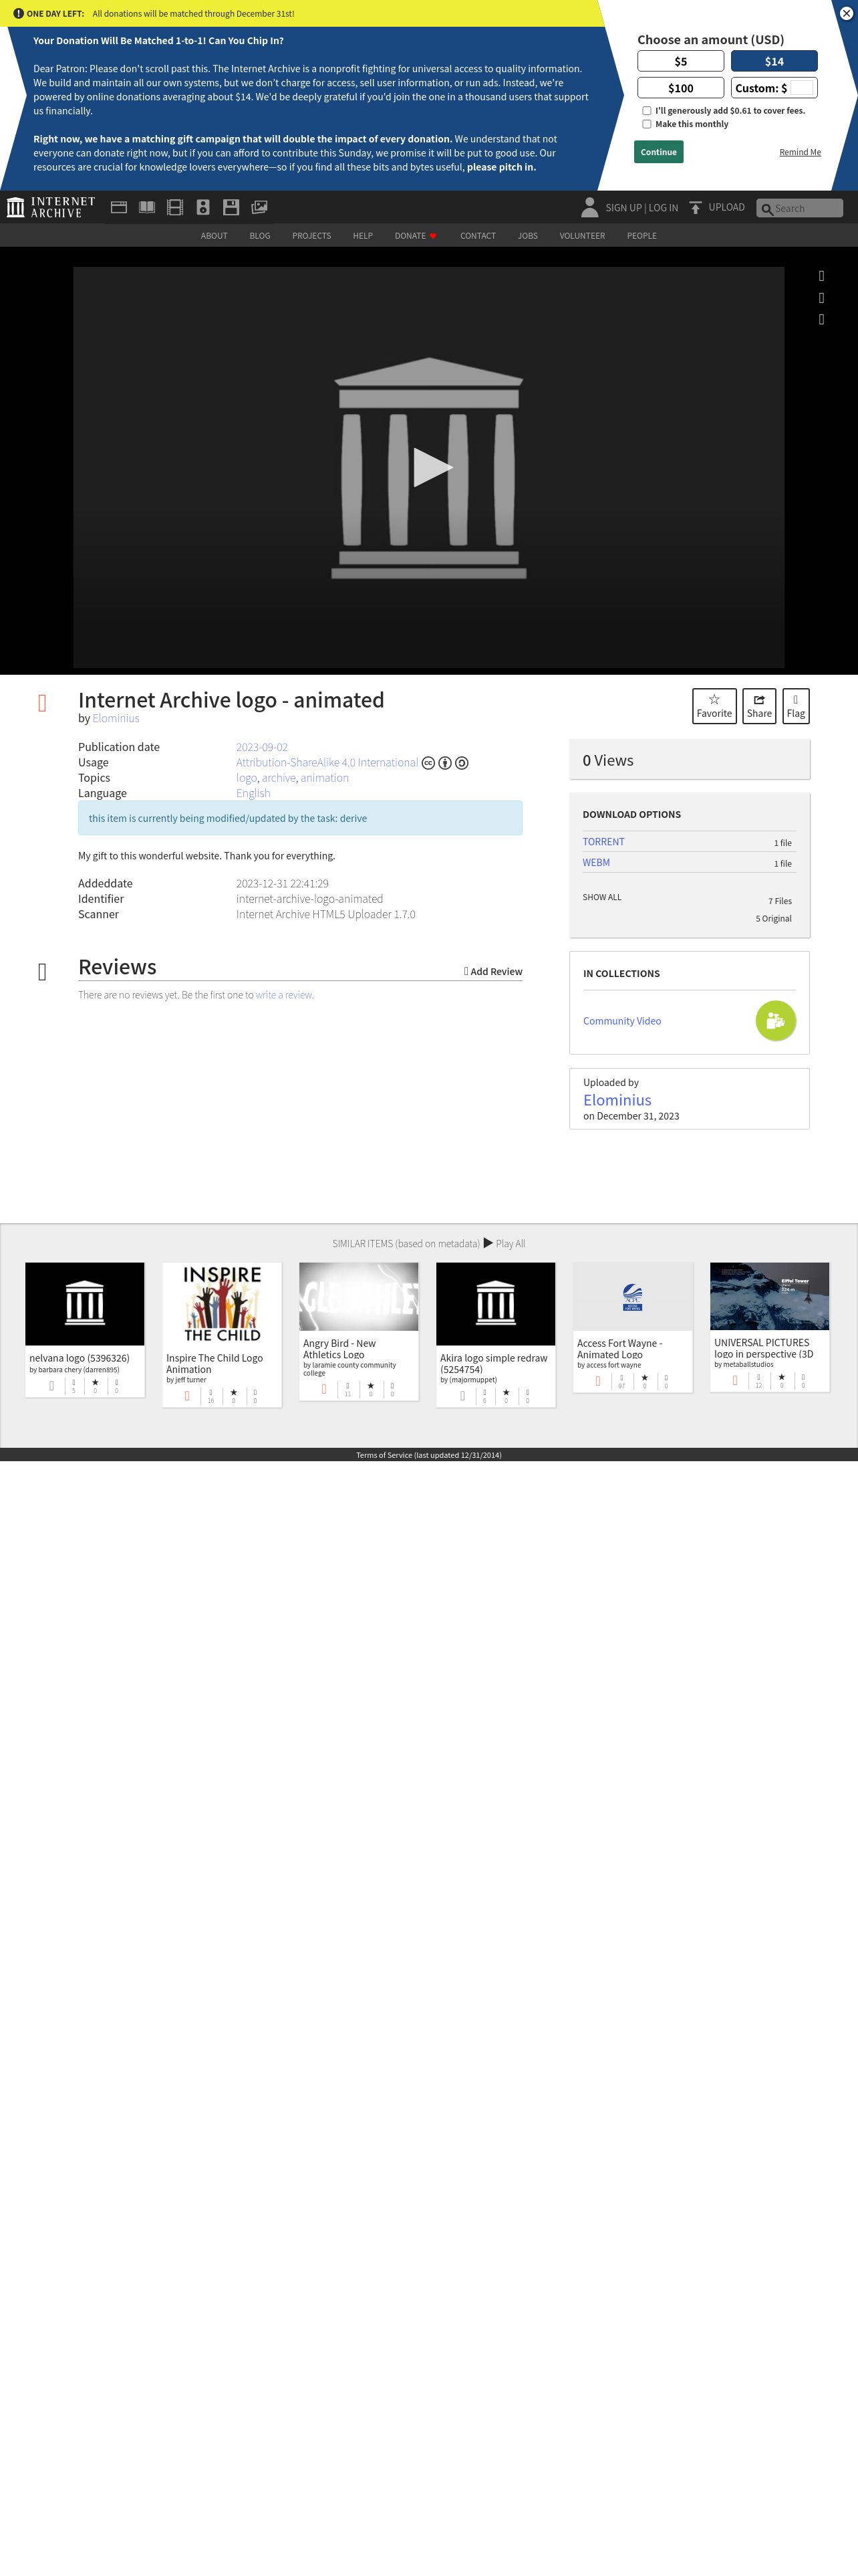Click the logo topic link

pyautogui.click(x=246, y=778)
